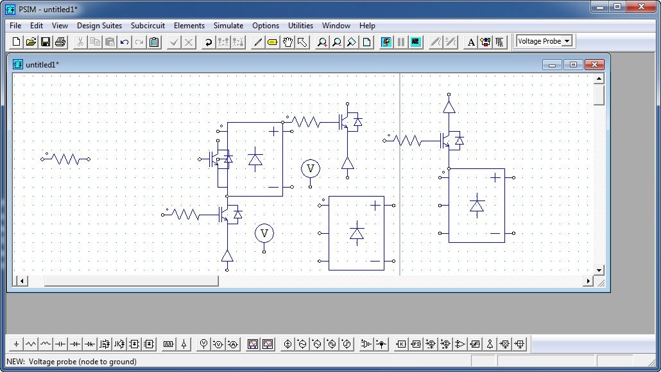Screen dimensions: 661x372
Task: Select the standalone resistor on the left canvas
Action: (65, 159)
